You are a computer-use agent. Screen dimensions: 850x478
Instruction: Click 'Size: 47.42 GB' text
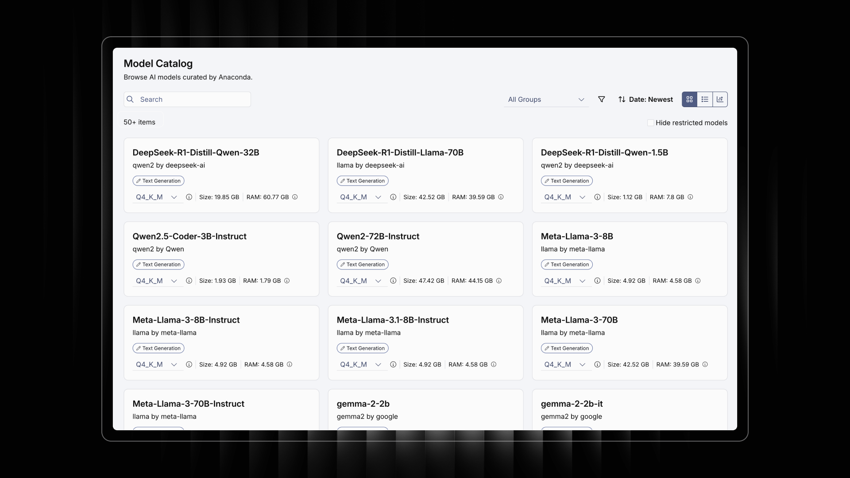pos(424,281)
